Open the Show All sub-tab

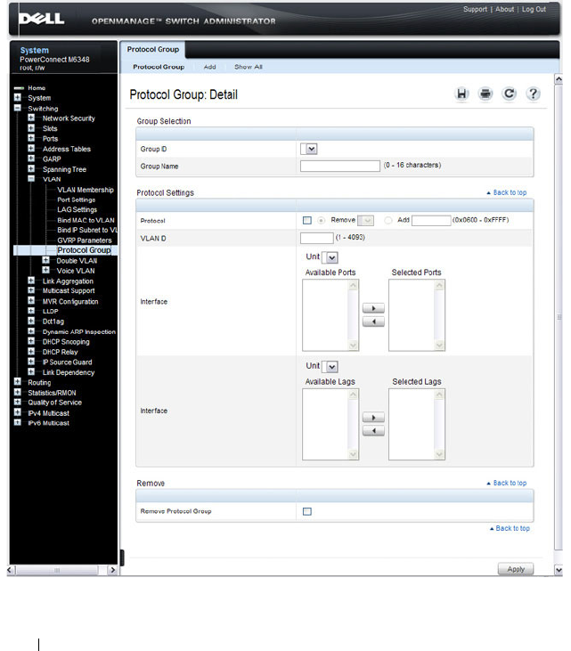(x=249, y=67)
